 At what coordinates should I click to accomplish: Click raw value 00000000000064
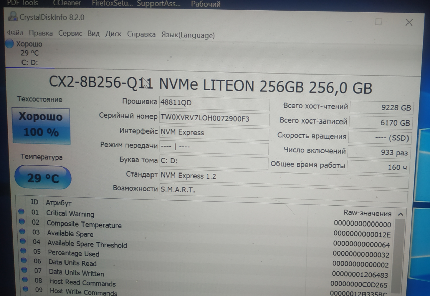(x=361, y=244)
